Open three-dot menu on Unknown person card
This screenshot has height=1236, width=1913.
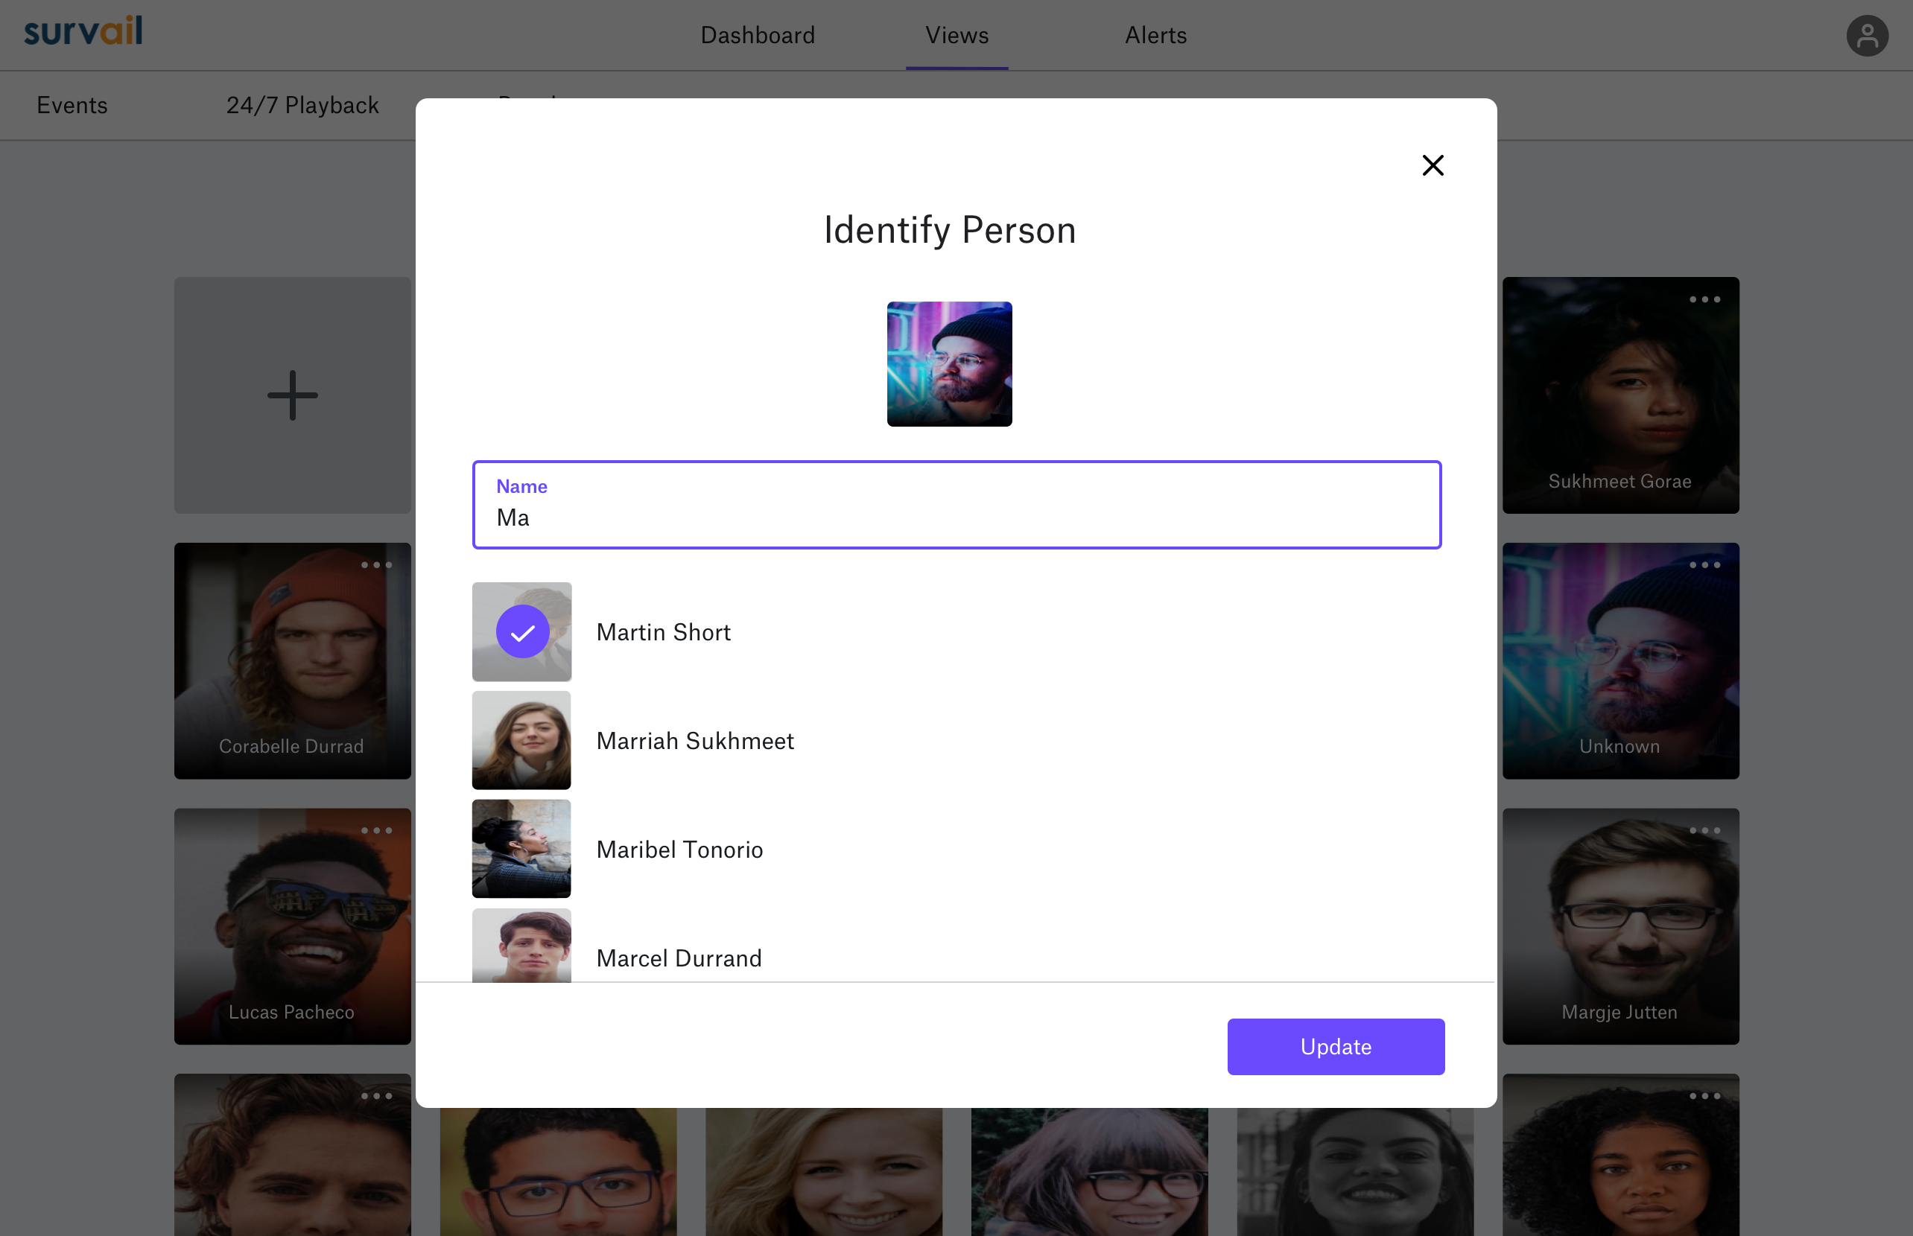(1704, 565)
